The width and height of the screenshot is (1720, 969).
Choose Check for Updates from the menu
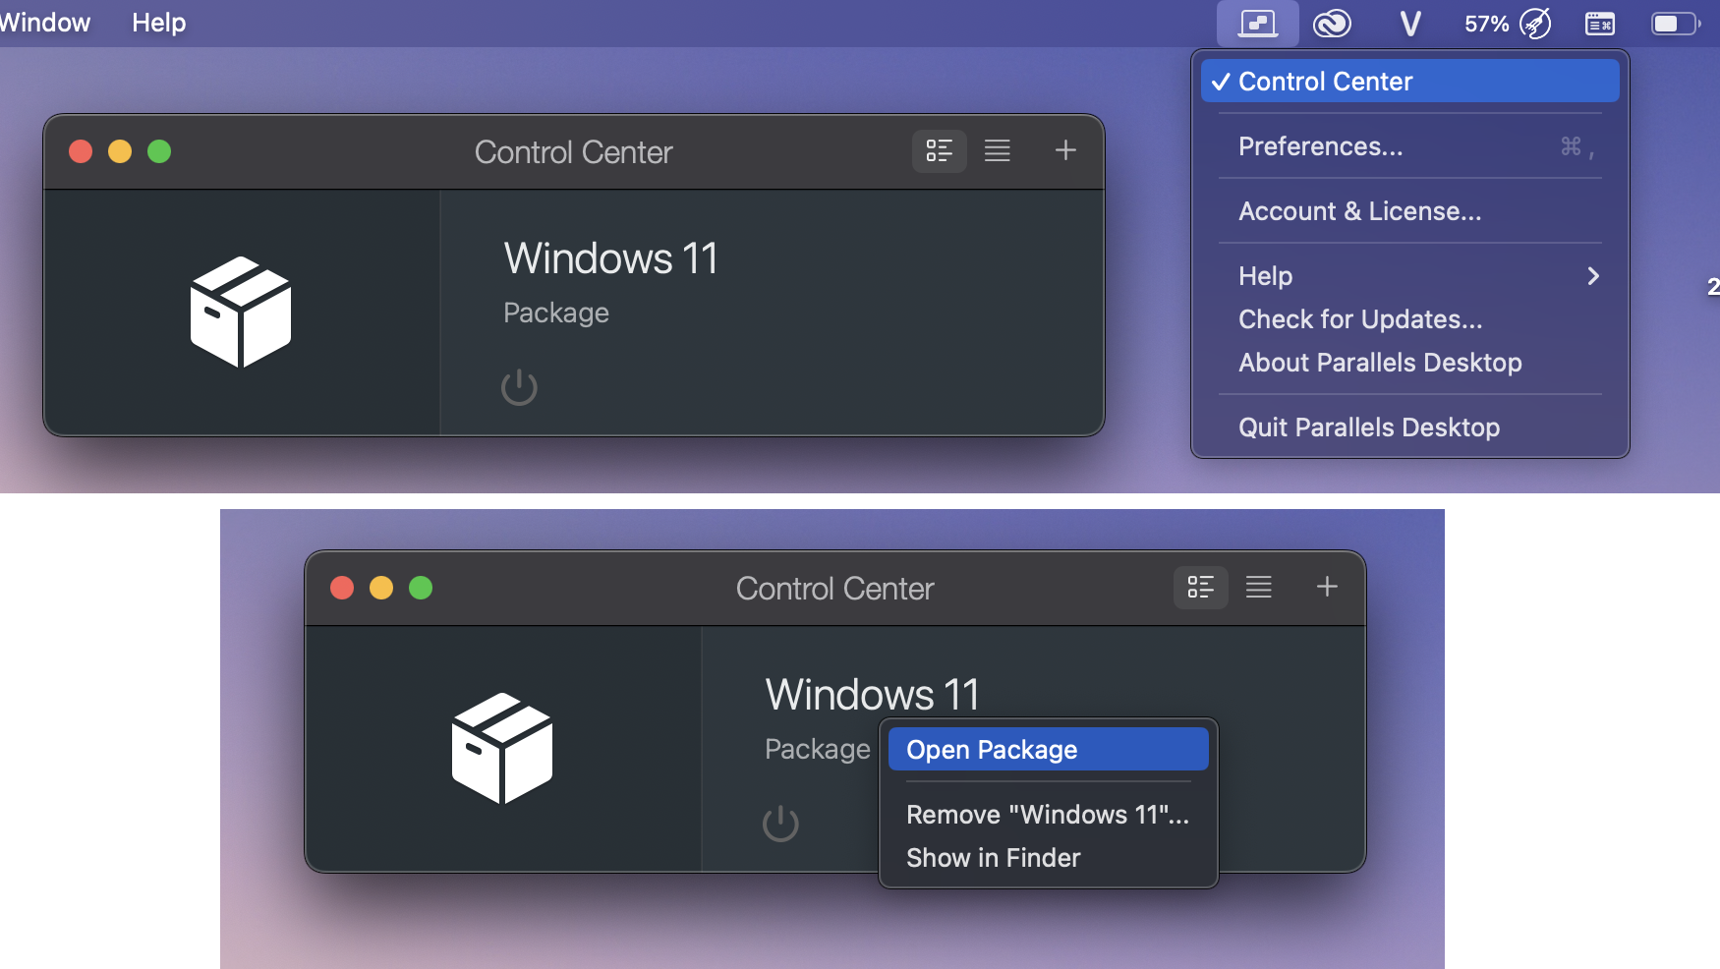click(x=1359, y=318)
